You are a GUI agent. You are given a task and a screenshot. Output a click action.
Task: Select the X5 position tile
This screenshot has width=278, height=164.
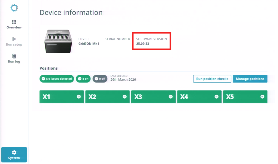coord(245,97)
